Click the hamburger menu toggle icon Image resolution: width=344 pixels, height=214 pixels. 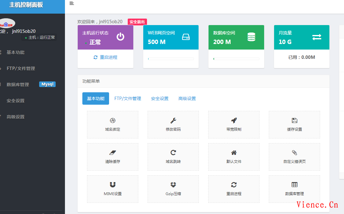point(72,3)
